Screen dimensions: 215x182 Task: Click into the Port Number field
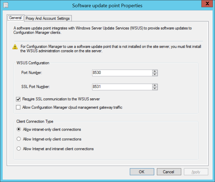click(x=122, y=73)
